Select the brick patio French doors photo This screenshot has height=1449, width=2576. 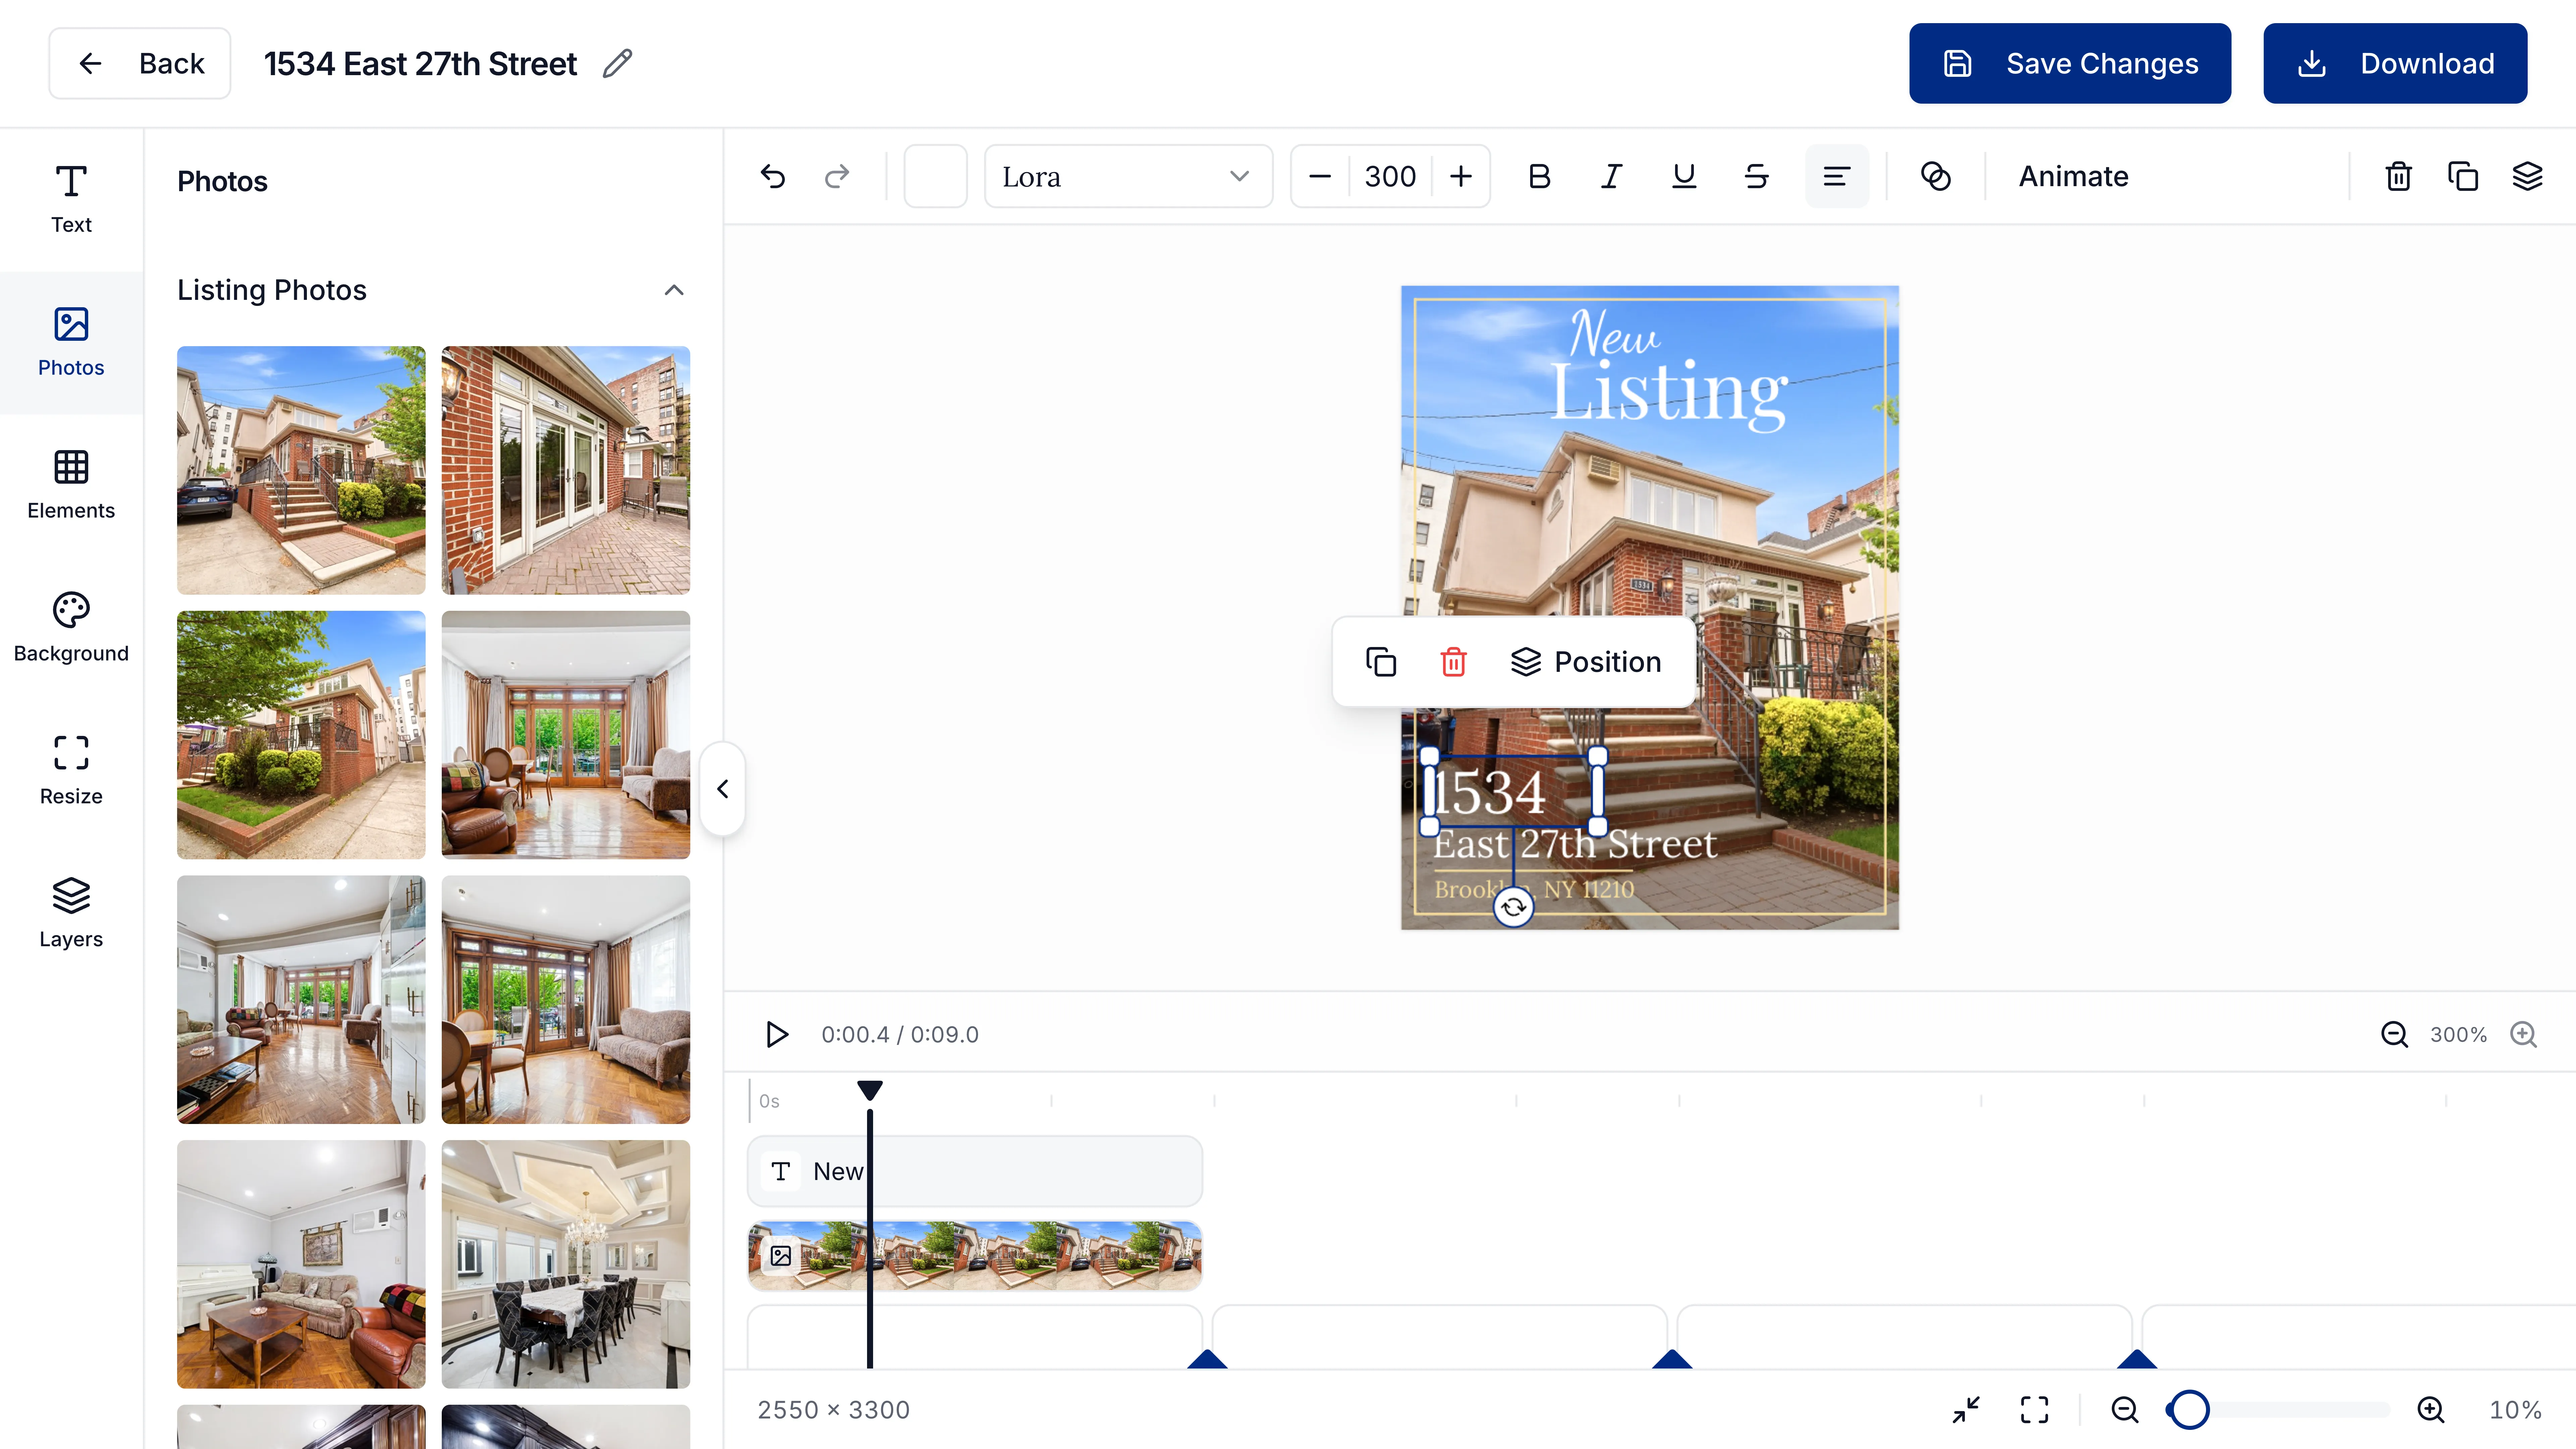tap(566, 470)
